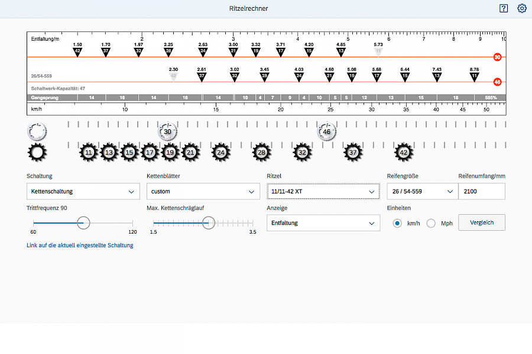Screen dimensions: 532x354
Task: Click the Reifenumfang input field
Action: (x=481, y=191)
